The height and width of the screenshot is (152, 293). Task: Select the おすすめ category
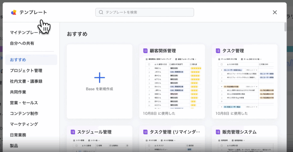[18, 60]
